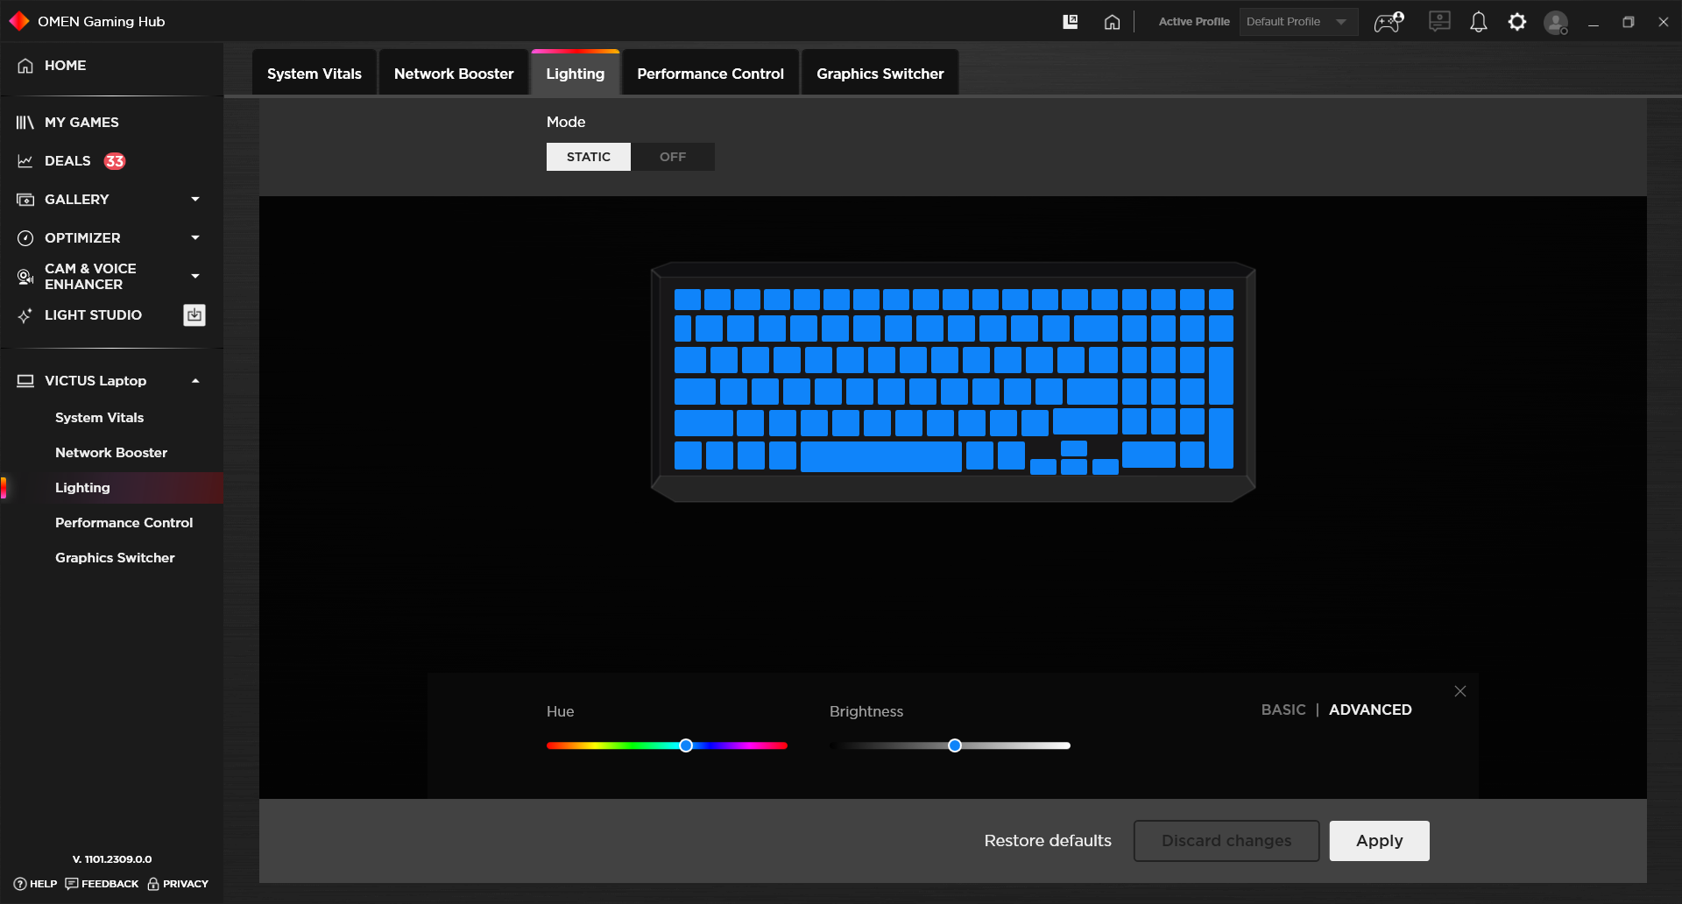
Task: Close the hue and brightness panel
Action: pos(1459,691)
